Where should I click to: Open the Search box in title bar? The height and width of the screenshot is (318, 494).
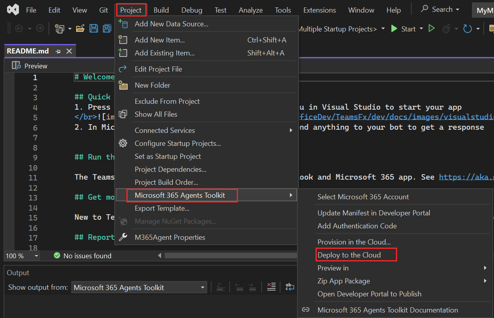tap(440, 9)
